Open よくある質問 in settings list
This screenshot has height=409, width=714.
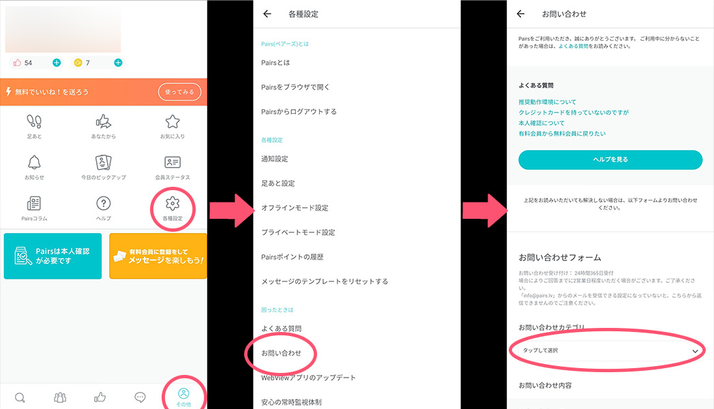point(282,329)
